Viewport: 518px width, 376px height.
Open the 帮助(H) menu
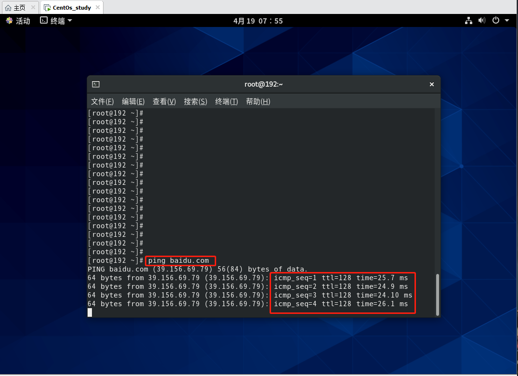(x=258, y=102)
